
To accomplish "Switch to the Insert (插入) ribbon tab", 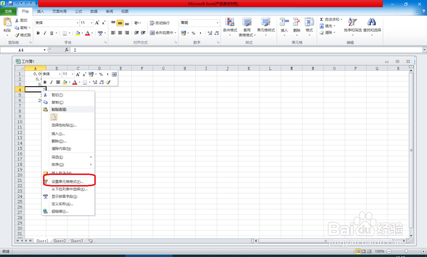I will (40, 12).
